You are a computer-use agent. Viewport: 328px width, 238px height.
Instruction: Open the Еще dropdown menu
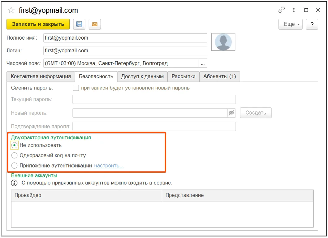(290, 24)
